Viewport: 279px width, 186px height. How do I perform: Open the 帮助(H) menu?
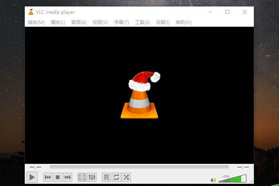click(x=184, y=23)
